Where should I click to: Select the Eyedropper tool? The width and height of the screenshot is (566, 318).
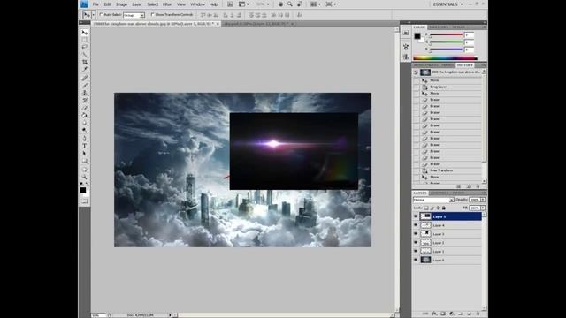click(85, 69)
